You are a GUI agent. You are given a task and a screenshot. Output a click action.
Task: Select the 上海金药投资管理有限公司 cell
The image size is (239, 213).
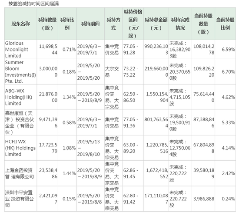coord(20,173)
